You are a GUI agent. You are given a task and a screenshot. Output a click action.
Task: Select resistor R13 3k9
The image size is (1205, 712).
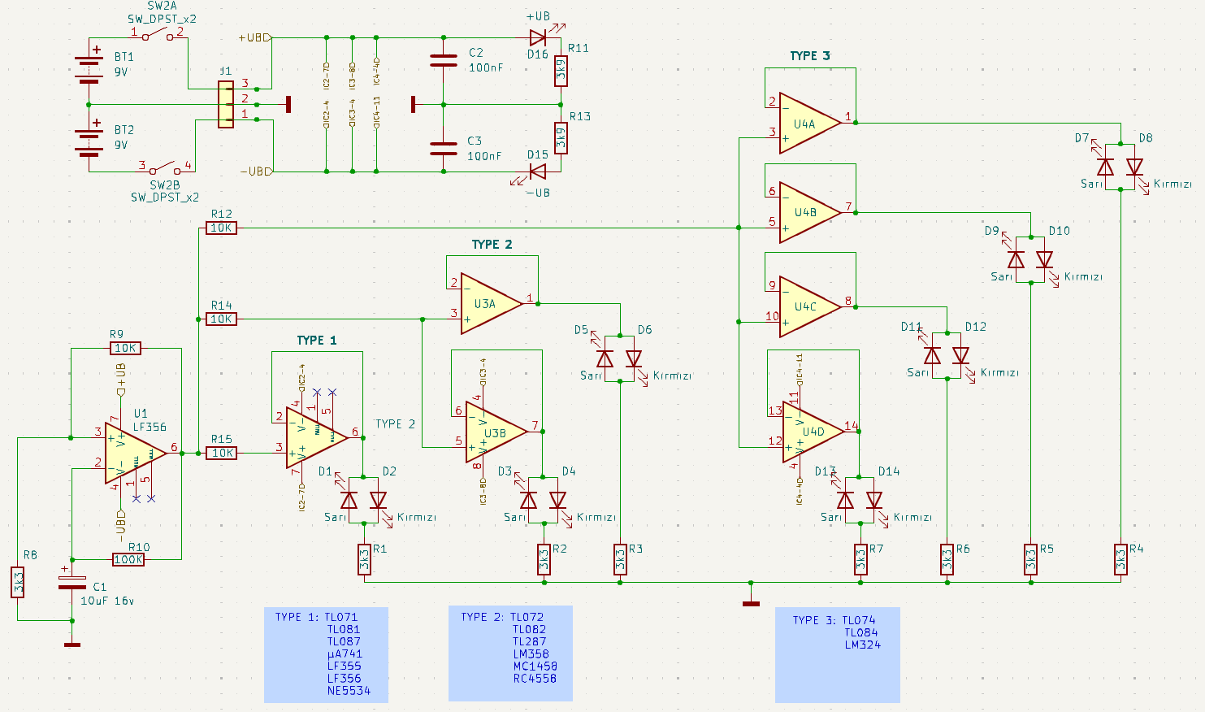click(561, 138)
